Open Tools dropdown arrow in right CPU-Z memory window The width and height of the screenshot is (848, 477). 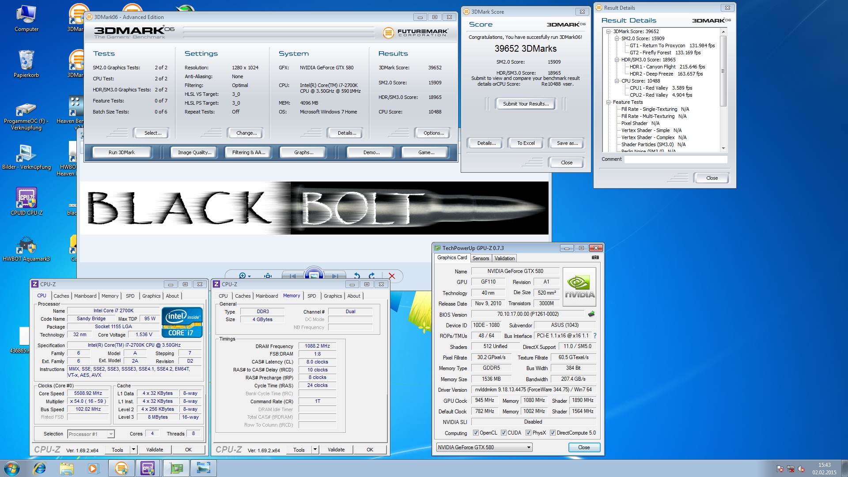[x=315, y=450]
